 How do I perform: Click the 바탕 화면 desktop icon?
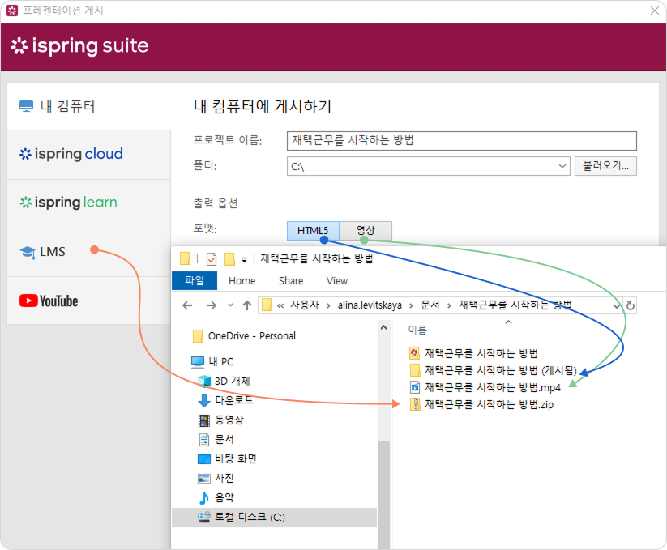(204, 459)
